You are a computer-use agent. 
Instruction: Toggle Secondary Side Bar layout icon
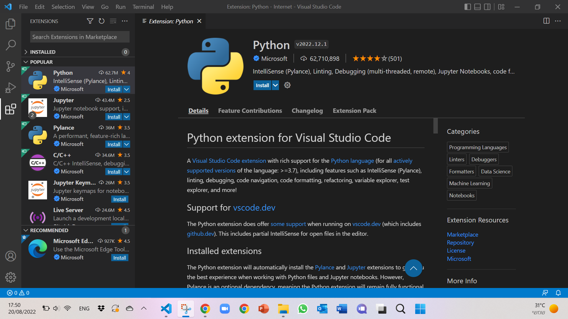pyautogui.click(x=487, y=7)
